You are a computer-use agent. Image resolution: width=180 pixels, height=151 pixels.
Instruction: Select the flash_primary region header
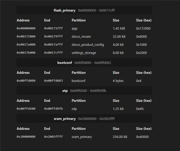[84, 10]
